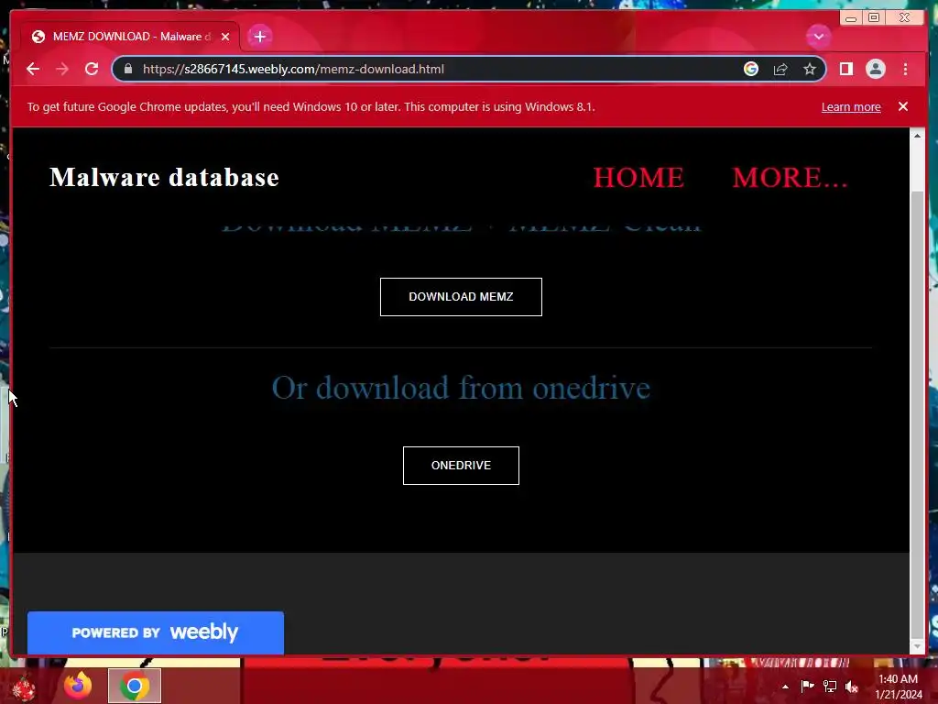The width and height of the screenshot is (938, 704).
Task: Go back to previous page
Action: click(x=33, y=69)
